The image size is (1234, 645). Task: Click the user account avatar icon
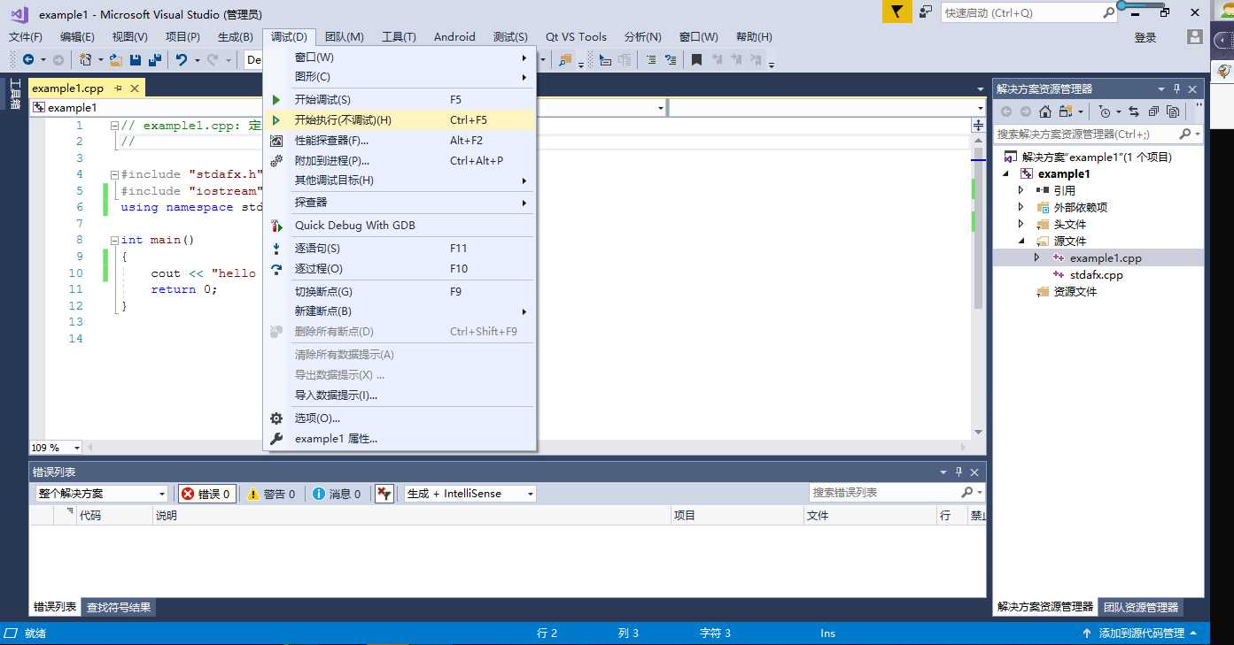pos(1195,37)
